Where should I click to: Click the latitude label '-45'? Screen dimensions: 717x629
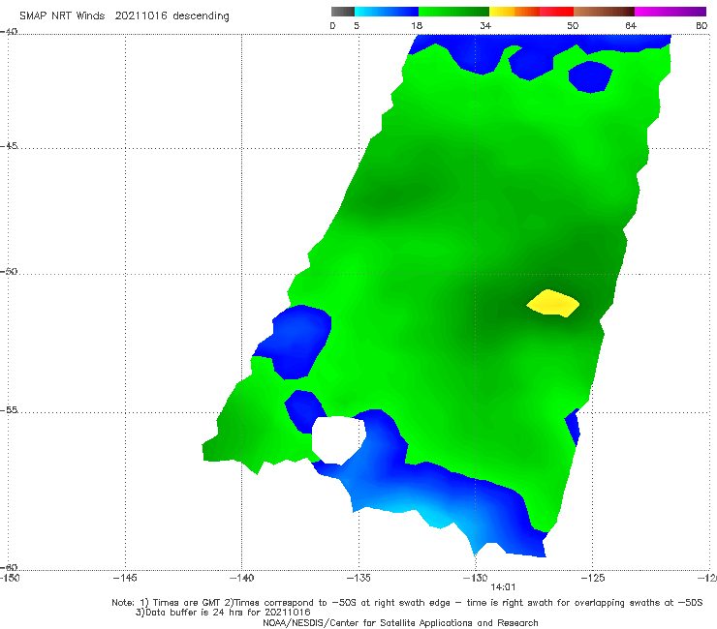click(9, 146)
